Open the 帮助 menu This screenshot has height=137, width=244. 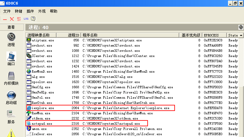tap(53, 11)
